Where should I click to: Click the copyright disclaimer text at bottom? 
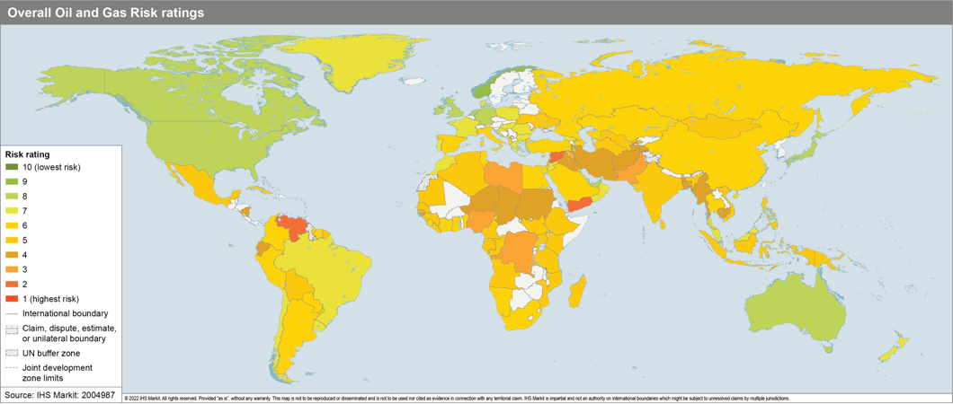click(457, 398)
